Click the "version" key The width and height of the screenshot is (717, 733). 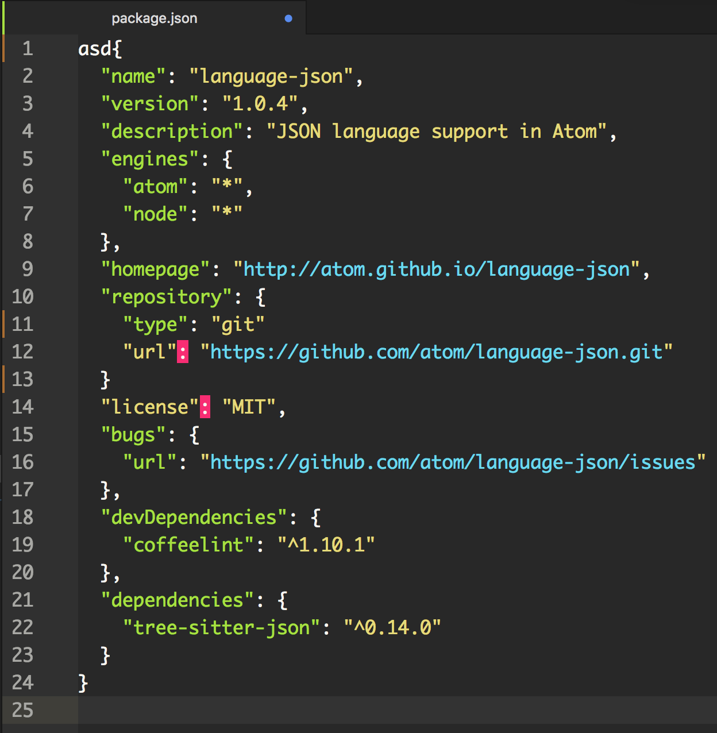click(x=150, y=104)
